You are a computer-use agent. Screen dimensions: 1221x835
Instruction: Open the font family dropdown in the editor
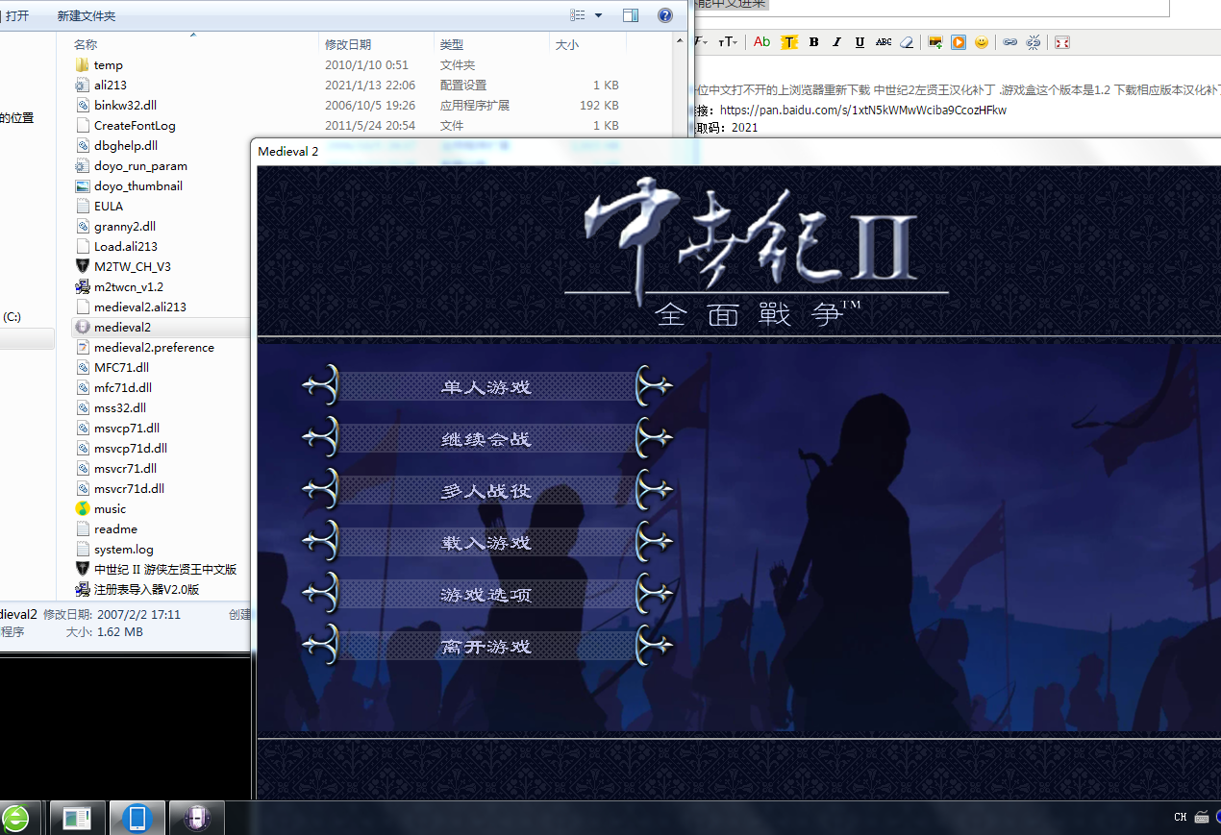700,42
